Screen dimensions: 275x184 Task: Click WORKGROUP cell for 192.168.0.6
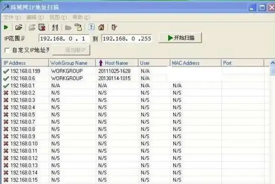pos(67,78)
